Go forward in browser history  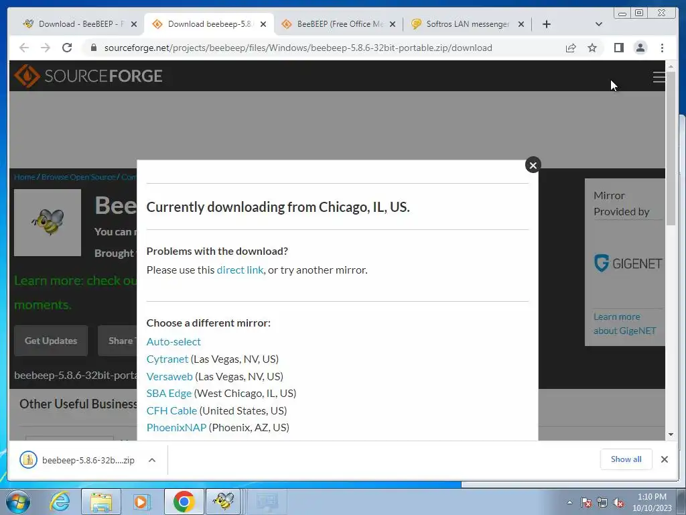(x=46, y=48)
